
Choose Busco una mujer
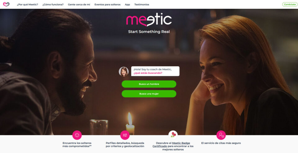pos(149,94)
